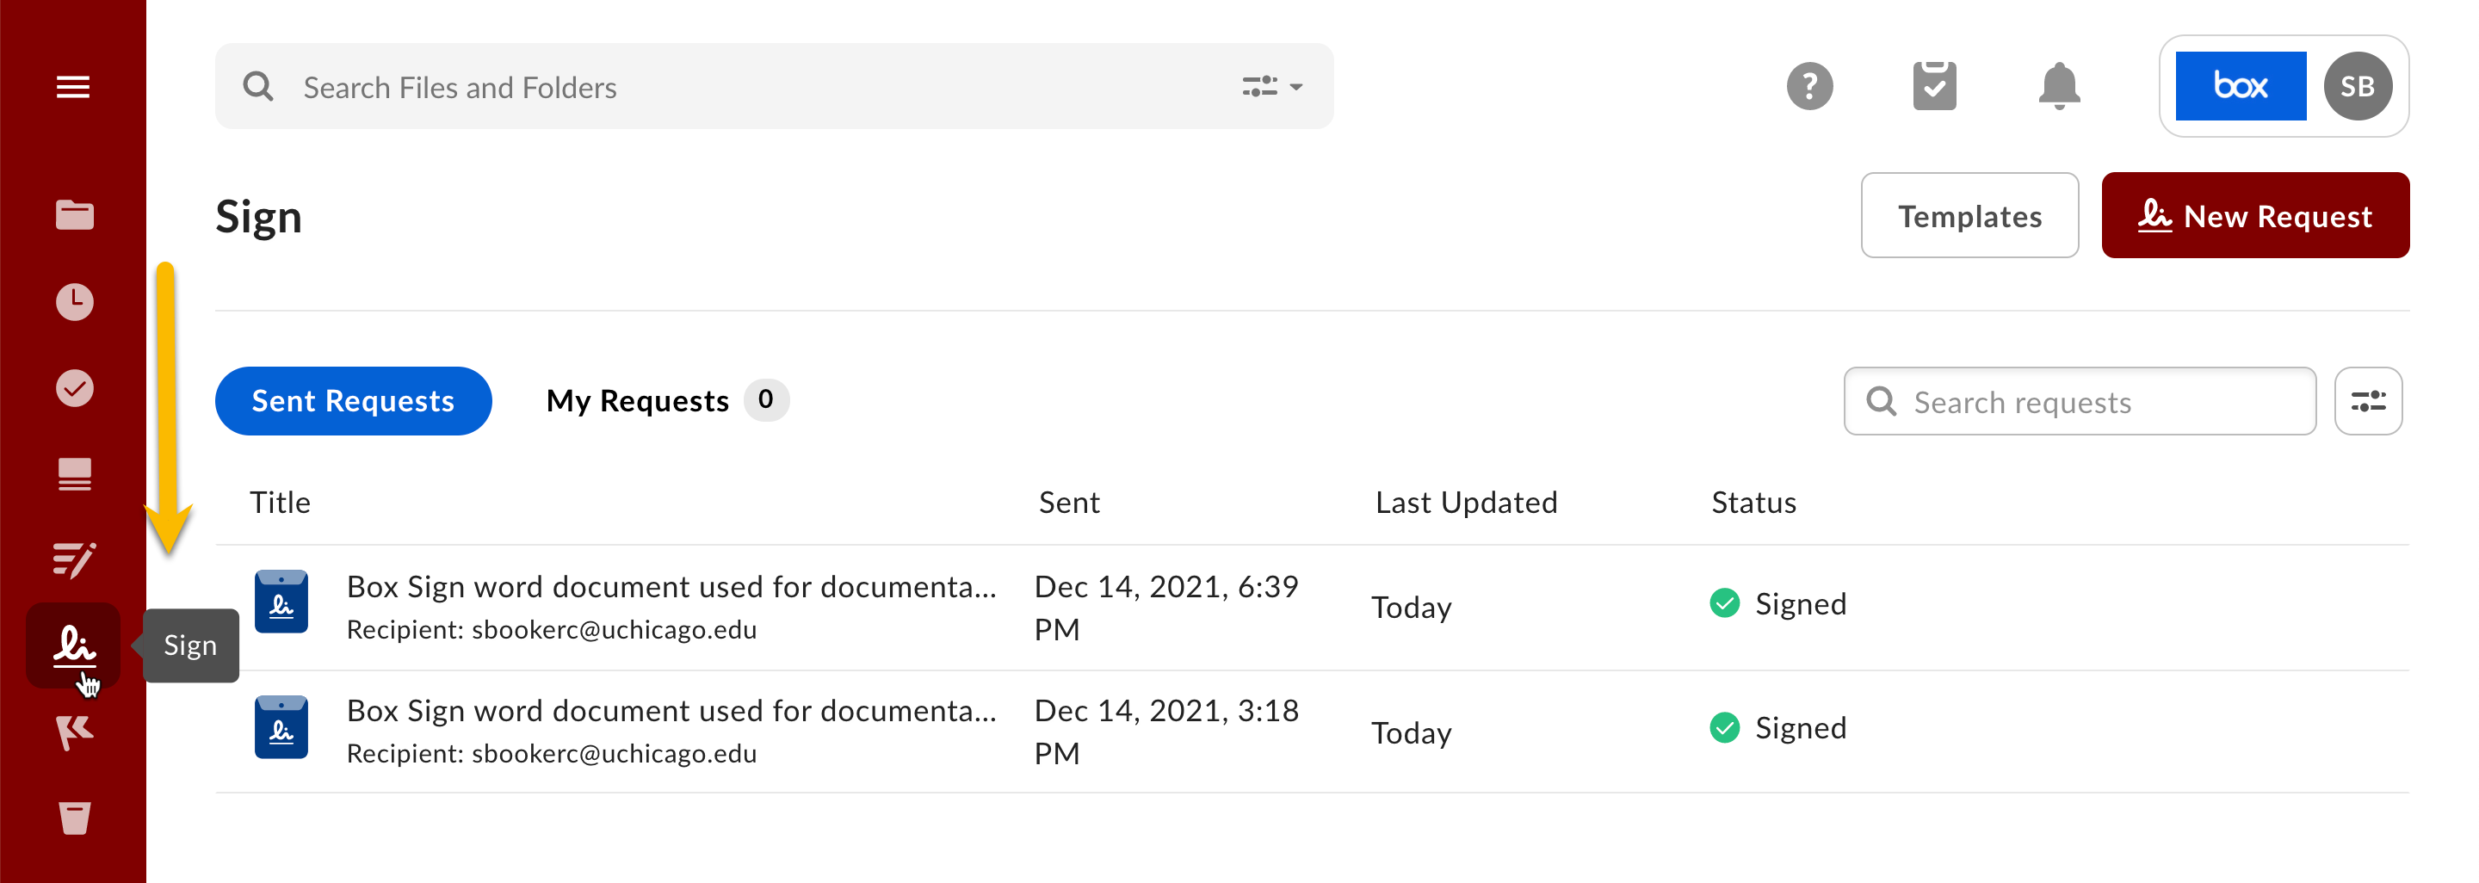Click the Search Files and Folders field

tap(751, 88)
